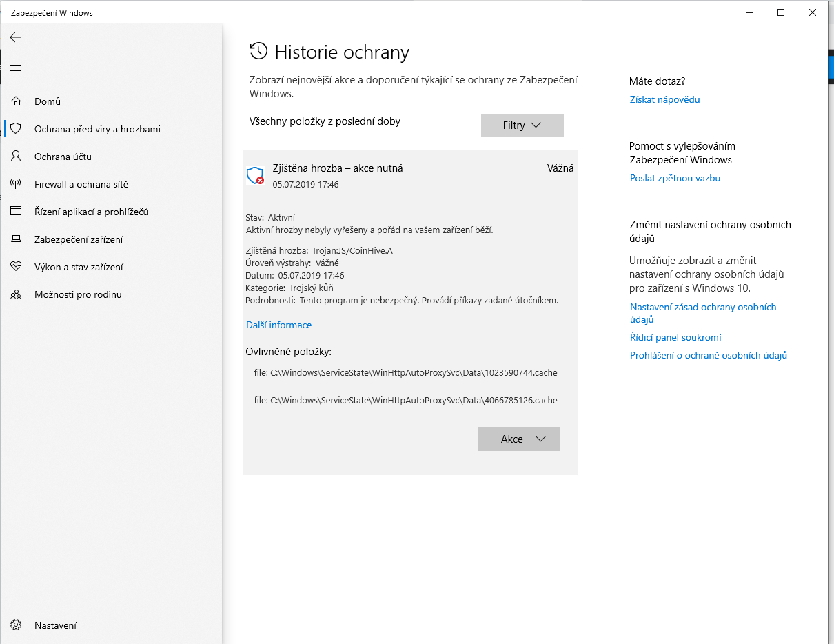Click the Nastavení gear icon
The width and height of the screenshot is (834, 644).
pos(16,625)
